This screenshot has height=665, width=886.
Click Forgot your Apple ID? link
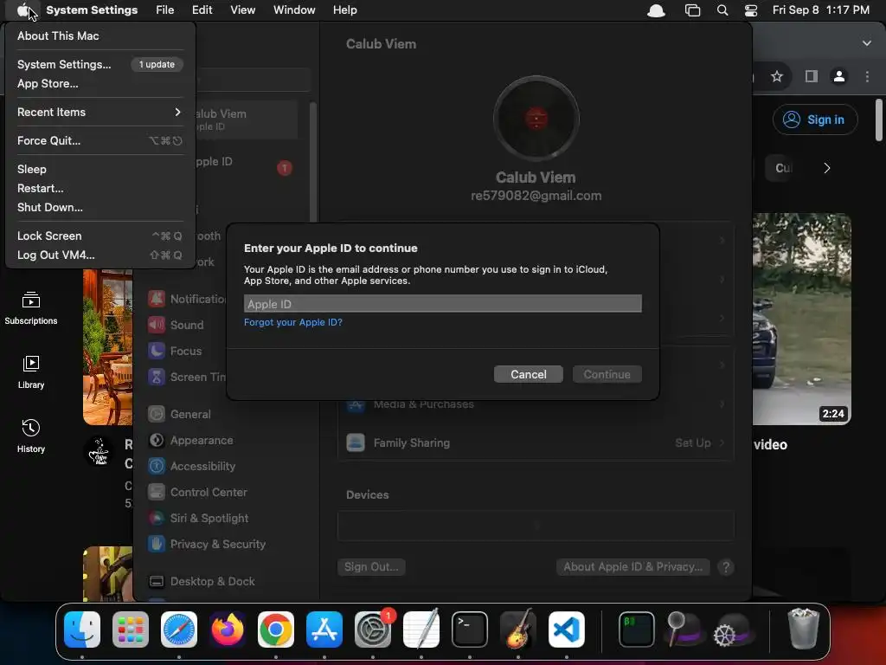(x=292, y=322)
